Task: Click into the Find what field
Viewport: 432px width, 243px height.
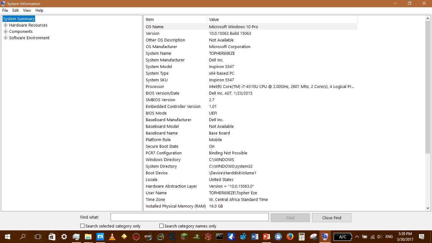Action: (189, 217)
